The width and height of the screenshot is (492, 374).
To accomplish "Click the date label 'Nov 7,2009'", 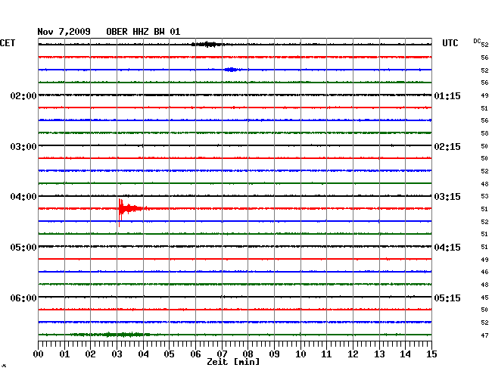I will pos(64,32).
